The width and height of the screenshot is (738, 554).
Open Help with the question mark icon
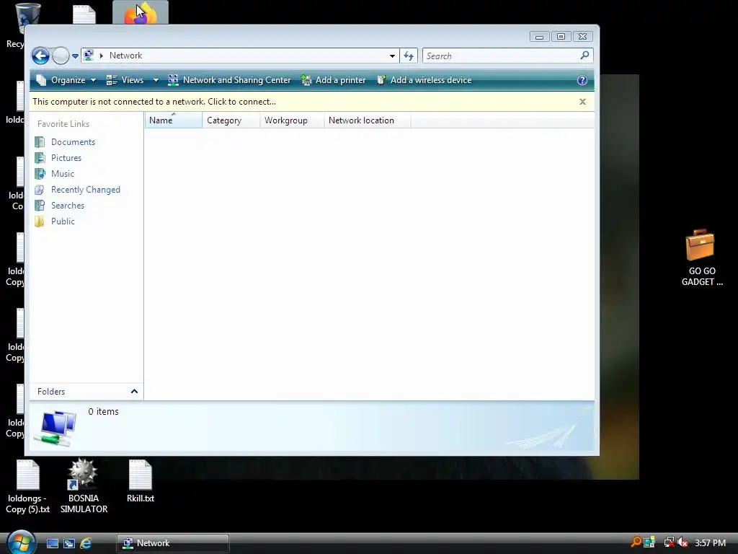[582, 80]
